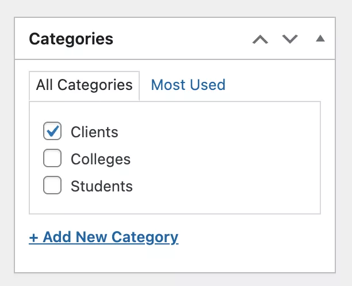Click the Clients label text

click(x=94, y=132)
